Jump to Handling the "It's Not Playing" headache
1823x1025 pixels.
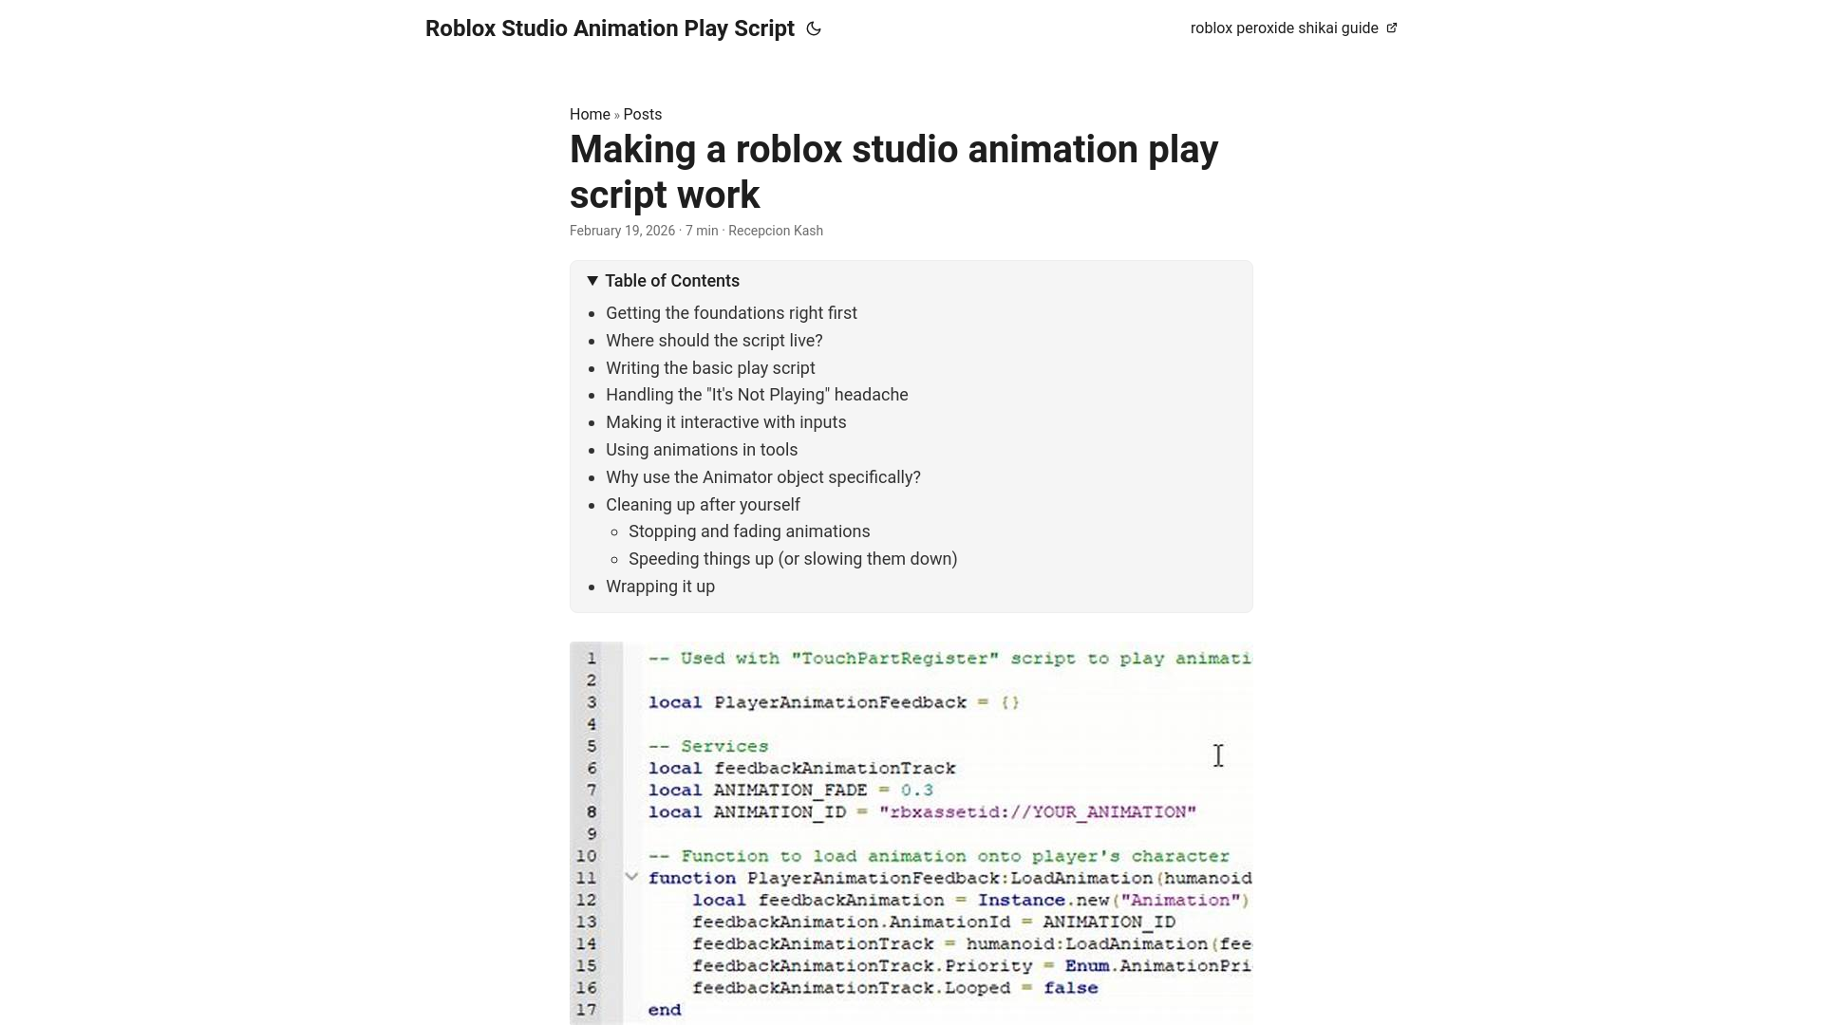[757, 395]
